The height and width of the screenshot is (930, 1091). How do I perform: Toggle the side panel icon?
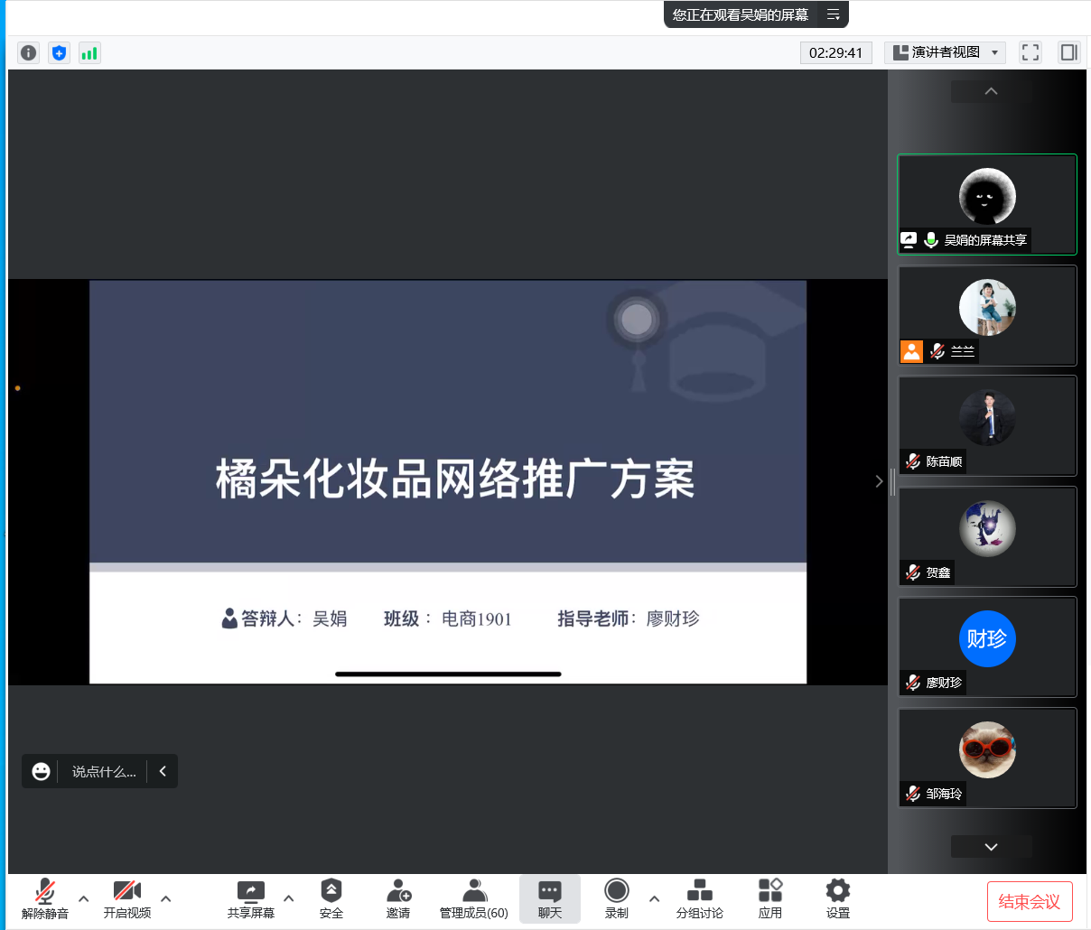1069,52
